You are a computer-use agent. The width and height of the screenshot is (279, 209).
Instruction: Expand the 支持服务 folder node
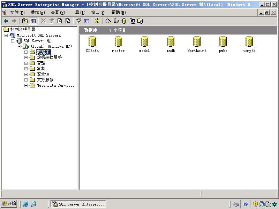tap(26, 80)
